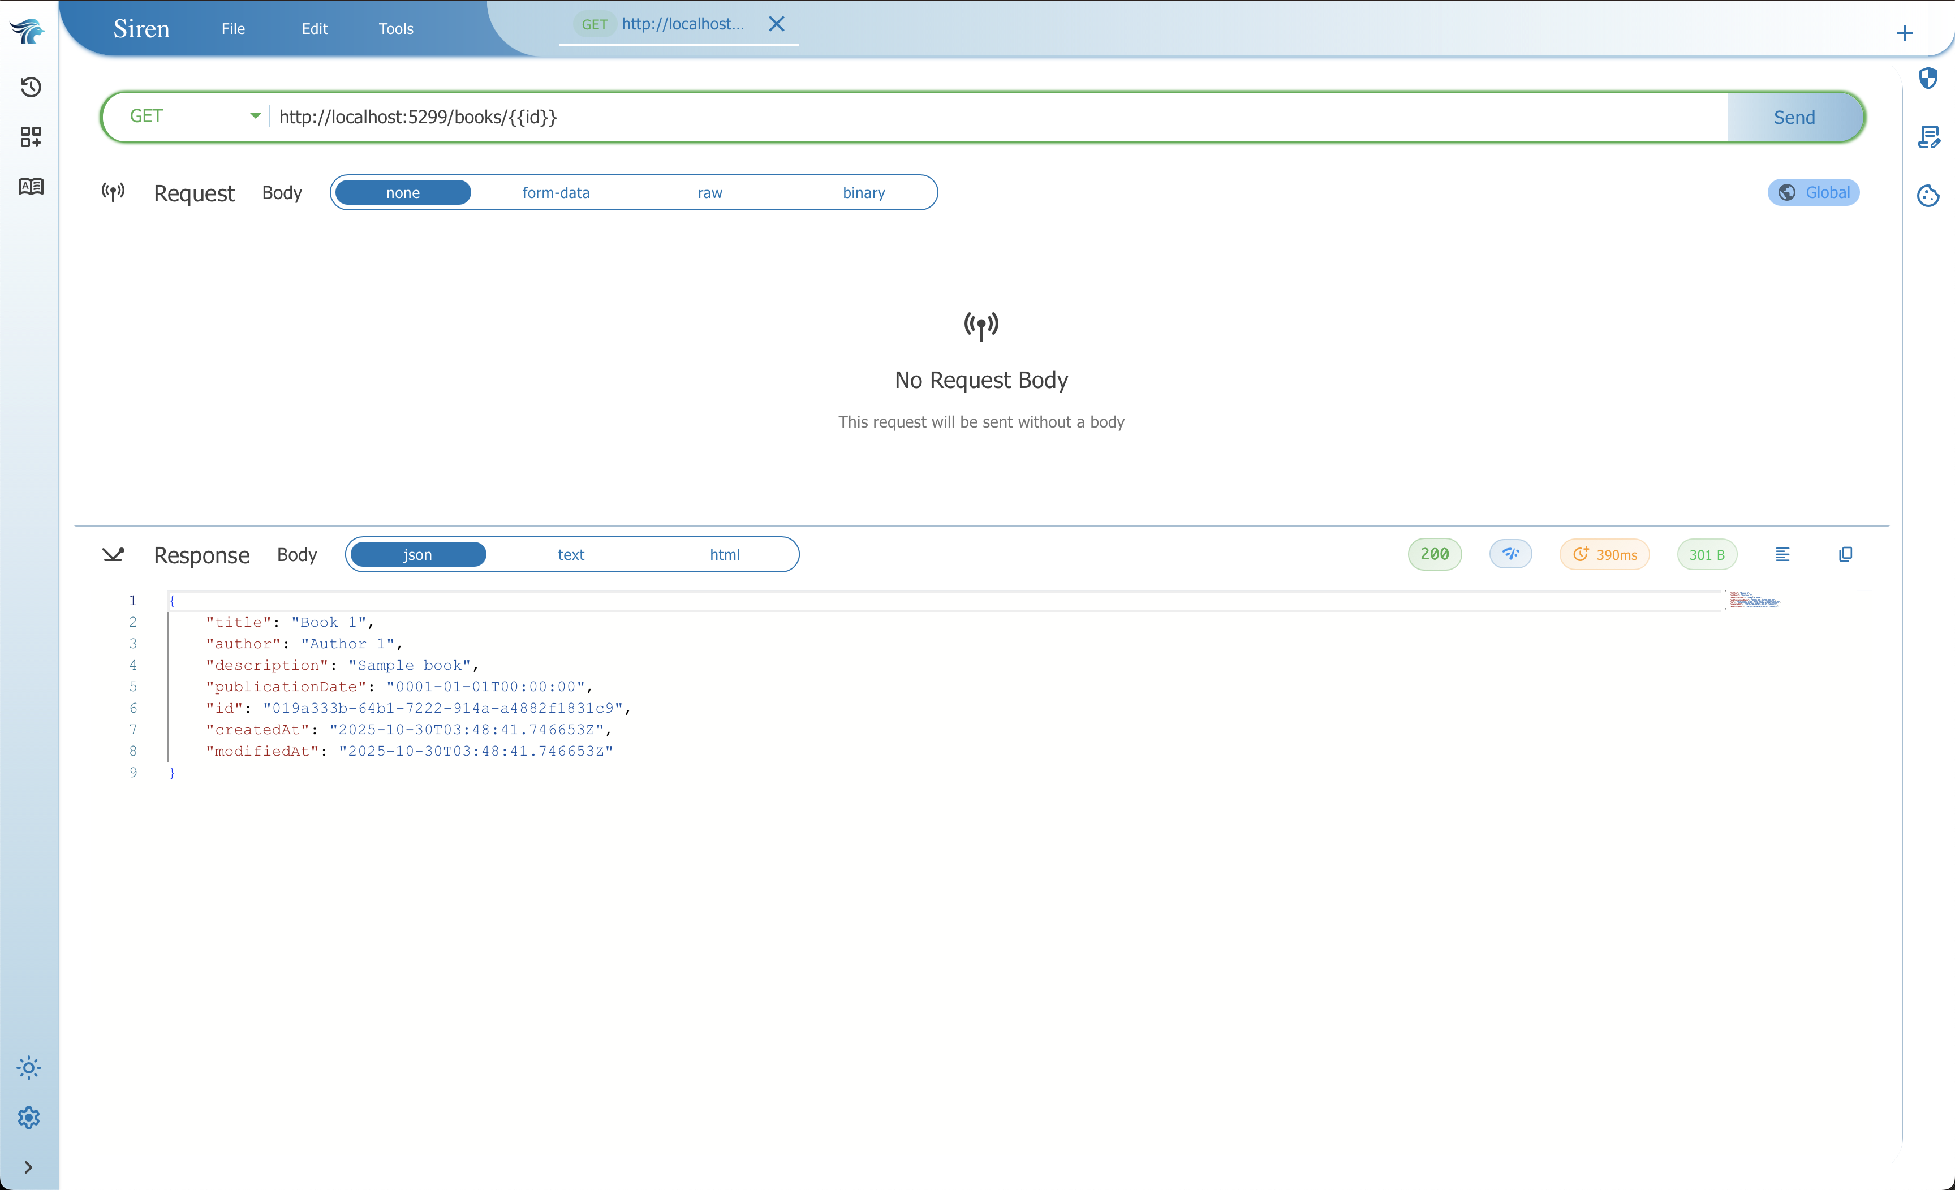This screenshot has height=1190, width=1955.
Task: Collapse the Response section
Action: point(114,554)
